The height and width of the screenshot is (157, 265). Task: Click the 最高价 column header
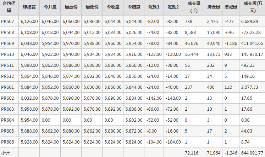[71, 7]
